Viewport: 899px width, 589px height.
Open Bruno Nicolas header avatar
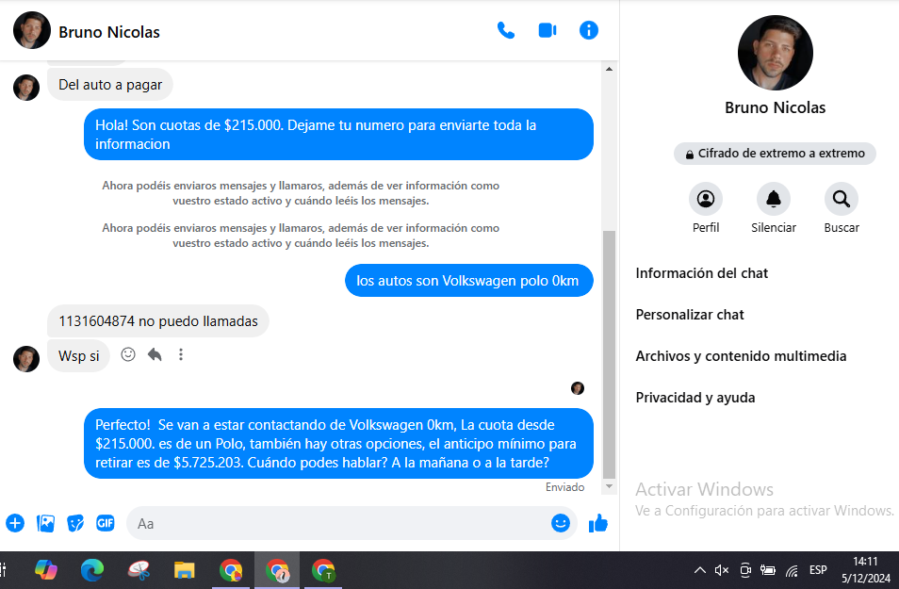pos(31,30)
